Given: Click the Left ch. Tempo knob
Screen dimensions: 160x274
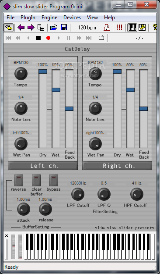Looking at the screenshot, I should (x=21, y=74).
